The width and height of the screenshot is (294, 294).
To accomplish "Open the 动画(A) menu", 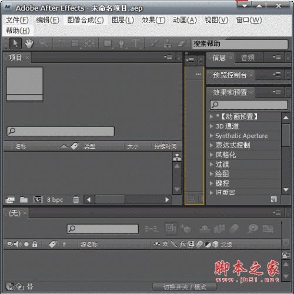I will click(x=185, y=20).
